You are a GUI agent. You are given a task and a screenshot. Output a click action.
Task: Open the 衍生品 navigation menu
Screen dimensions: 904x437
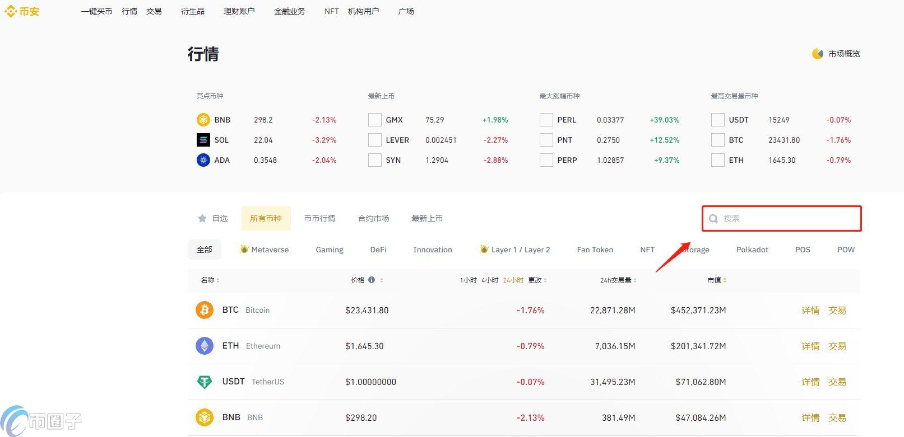point(193,11)
